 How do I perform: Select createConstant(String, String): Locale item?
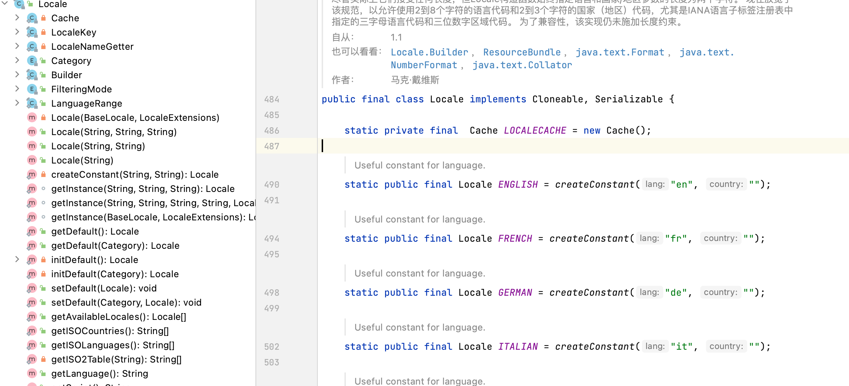135,175
